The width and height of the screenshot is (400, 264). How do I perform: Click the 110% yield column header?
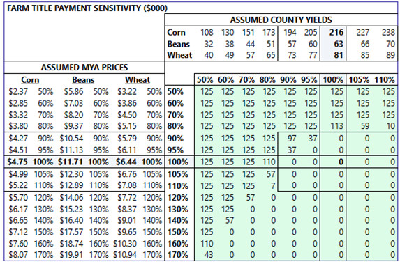pos(385,80)
